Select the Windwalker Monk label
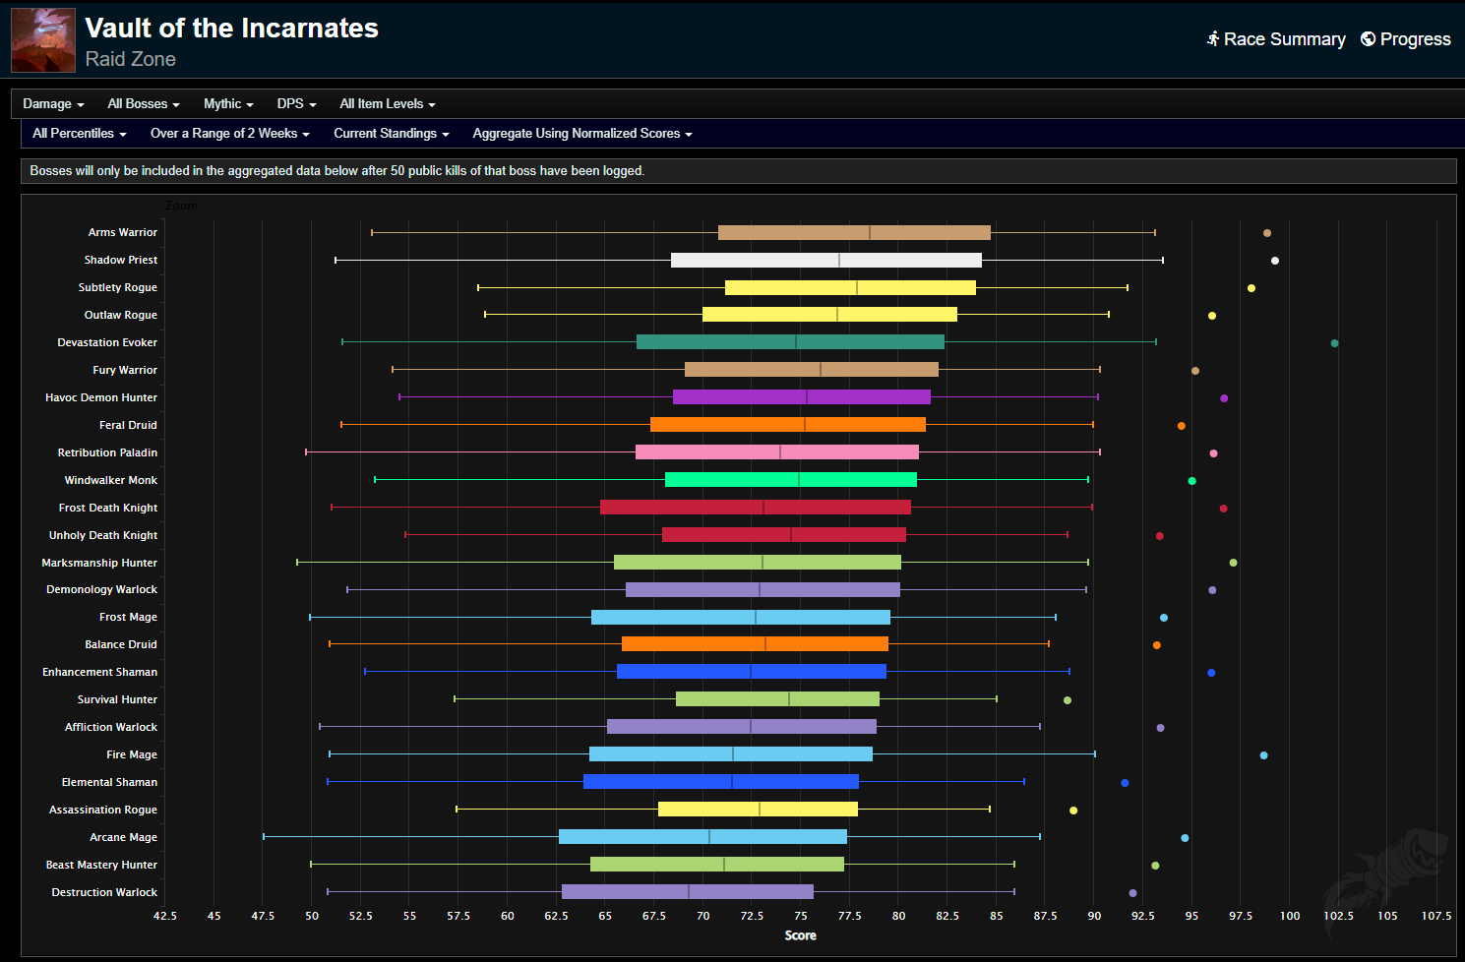This screenshot has height=962, width=1465. pos(111,480)
